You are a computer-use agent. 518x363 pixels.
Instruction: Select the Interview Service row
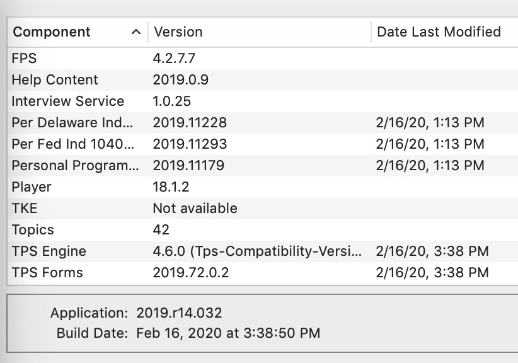pyautogui.click(x=263, y=101)
